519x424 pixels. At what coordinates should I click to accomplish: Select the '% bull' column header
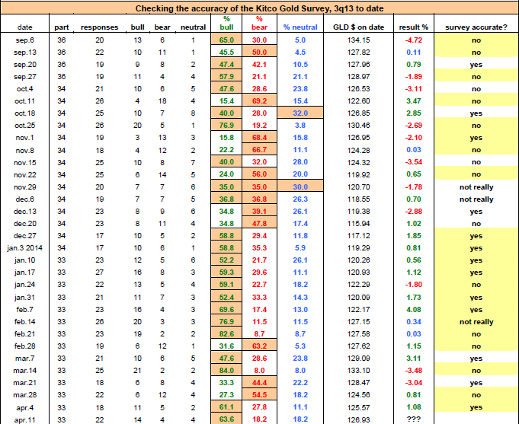pos(226,23)
